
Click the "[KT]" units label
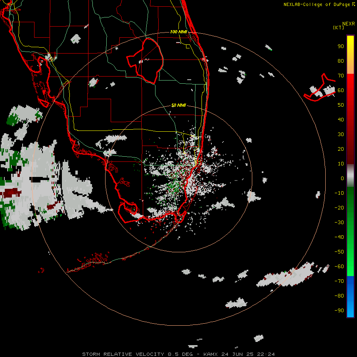click(338, 27)
